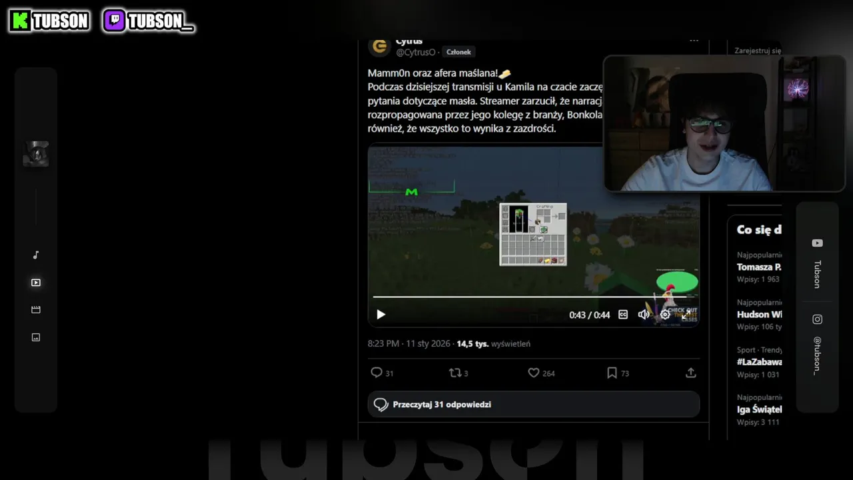
Task: Click the reply icon with 31 replies
Action: point(377,373)
